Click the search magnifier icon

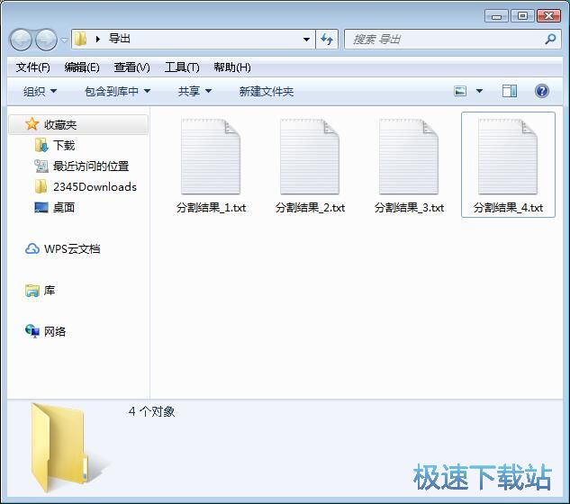coord(550,39)
